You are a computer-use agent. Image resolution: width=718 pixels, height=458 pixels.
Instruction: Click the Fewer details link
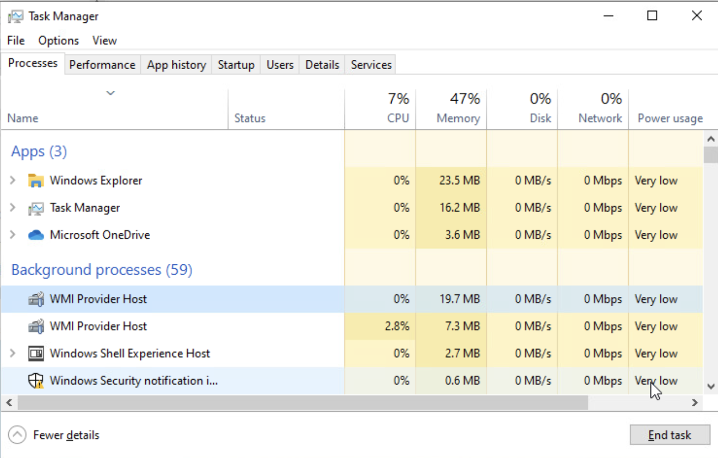pyautogui.click(x=66, y=435)
